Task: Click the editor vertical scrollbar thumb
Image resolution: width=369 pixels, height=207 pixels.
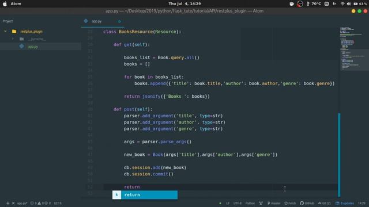Action: [x=339, y=155]
